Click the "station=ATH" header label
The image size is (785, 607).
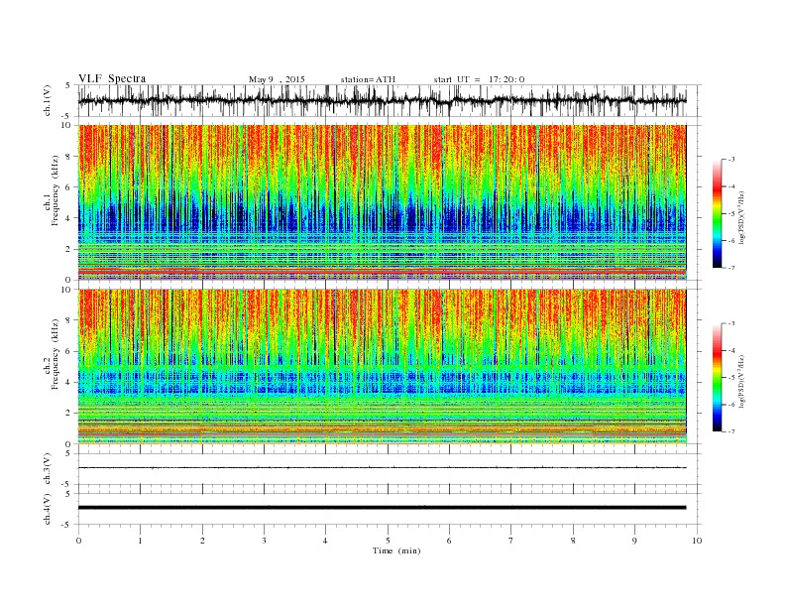(368, 79)
